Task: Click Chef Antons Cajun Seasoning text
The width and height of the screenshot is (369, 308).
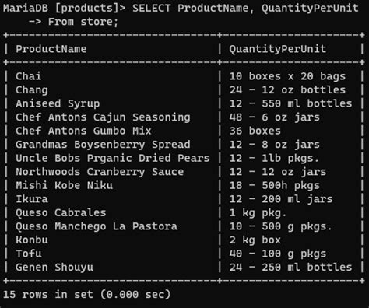Action: (103, 117)
